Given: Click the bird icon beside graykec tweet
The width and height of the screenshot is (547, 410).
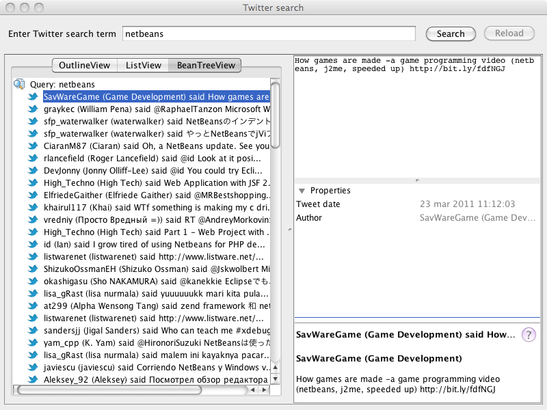Looking at the screenshot, I should [x=33, y=109].
